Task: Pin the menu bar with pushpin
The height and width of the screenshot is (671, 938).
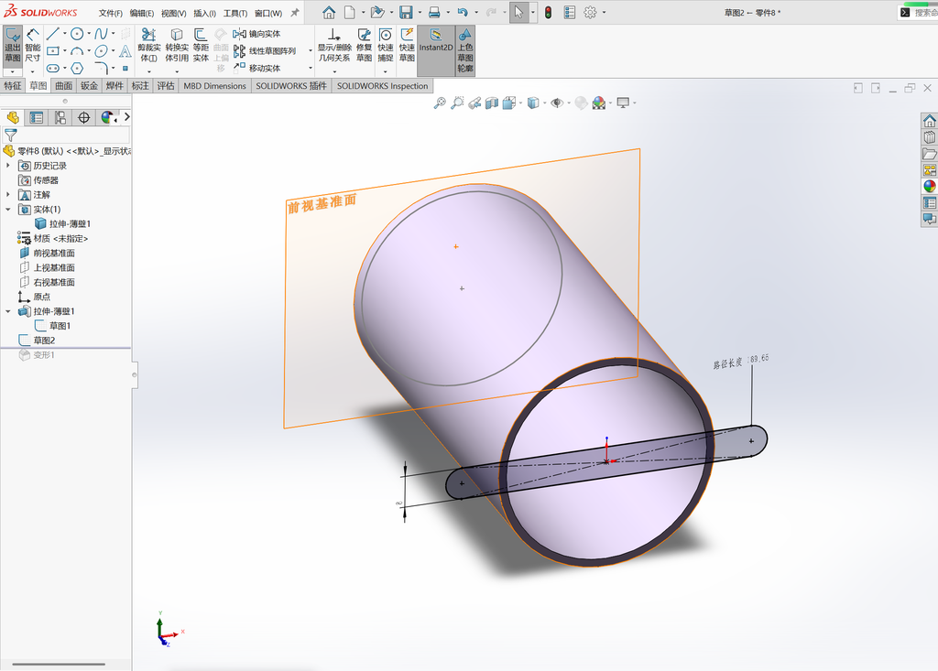Action: tap(295, 13)
